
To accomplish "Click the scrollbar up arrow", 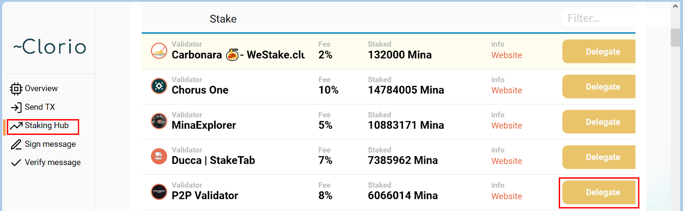I will point(675,6).
